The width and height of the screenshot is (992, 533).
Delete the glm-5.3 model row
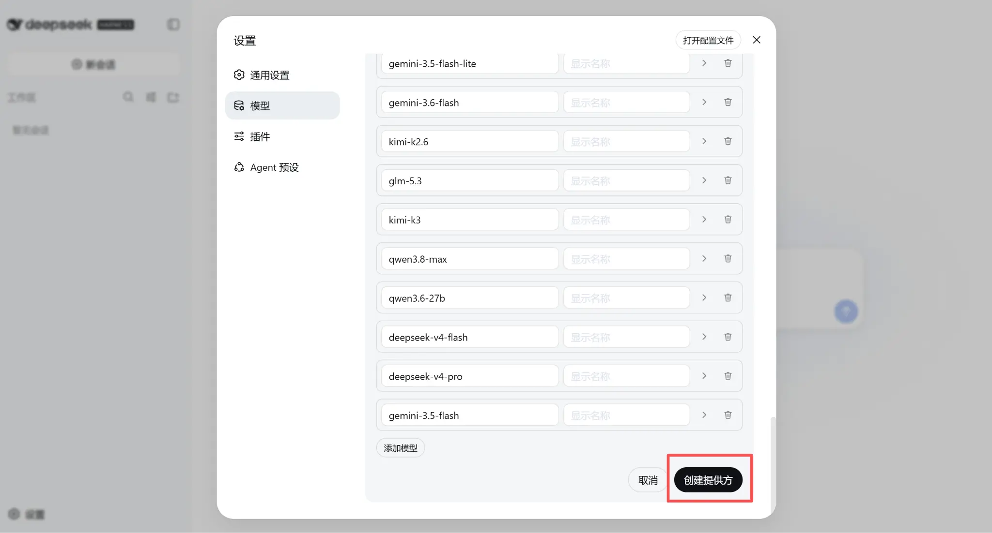(x=728, y=180)
